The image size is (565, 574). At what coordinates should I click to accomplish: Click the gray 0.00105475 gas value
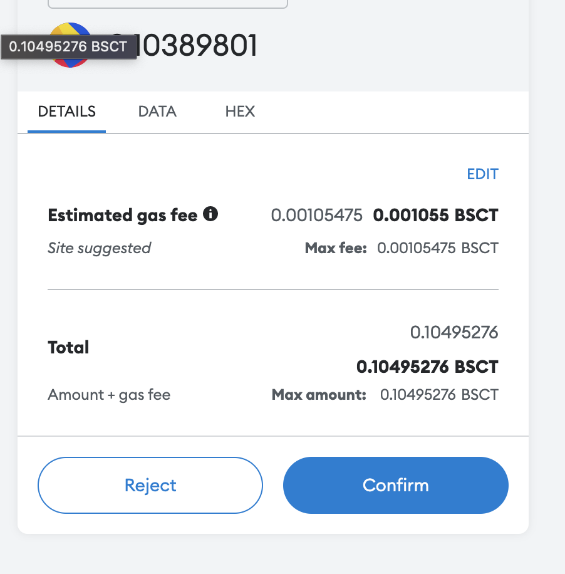pos(316,216)
